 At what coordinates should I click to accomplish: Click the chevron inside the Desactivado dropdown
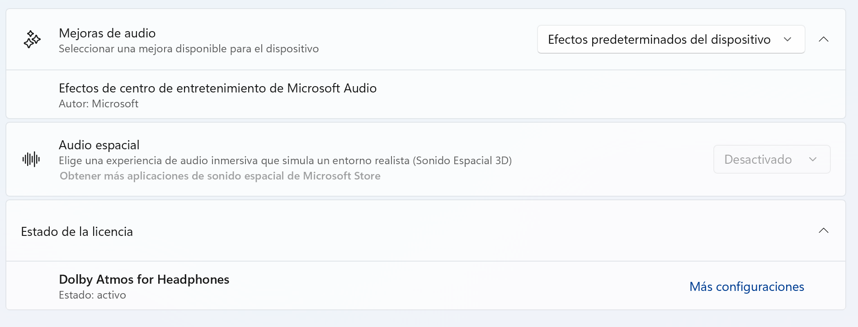(x=813, y=159)
